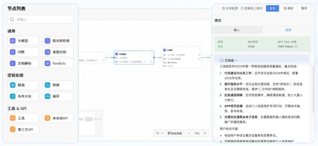Add a 条件分支 node from list
The width and height of the screenshot is (318, 146).
pos(23,97)
